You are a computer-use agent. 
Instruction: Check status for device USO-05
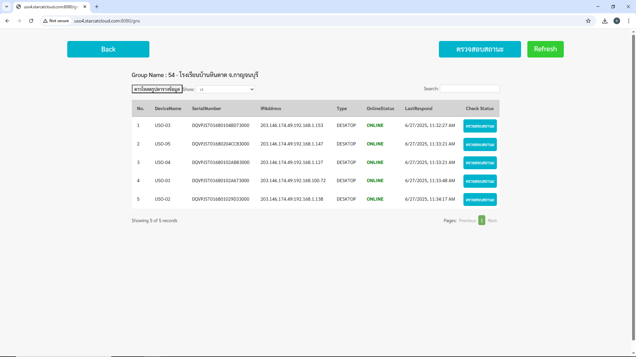[x=480, y=144]
